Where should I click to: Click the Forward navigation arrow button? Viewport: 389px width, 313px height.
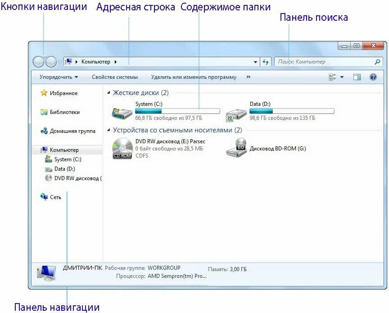click(51, 62)
